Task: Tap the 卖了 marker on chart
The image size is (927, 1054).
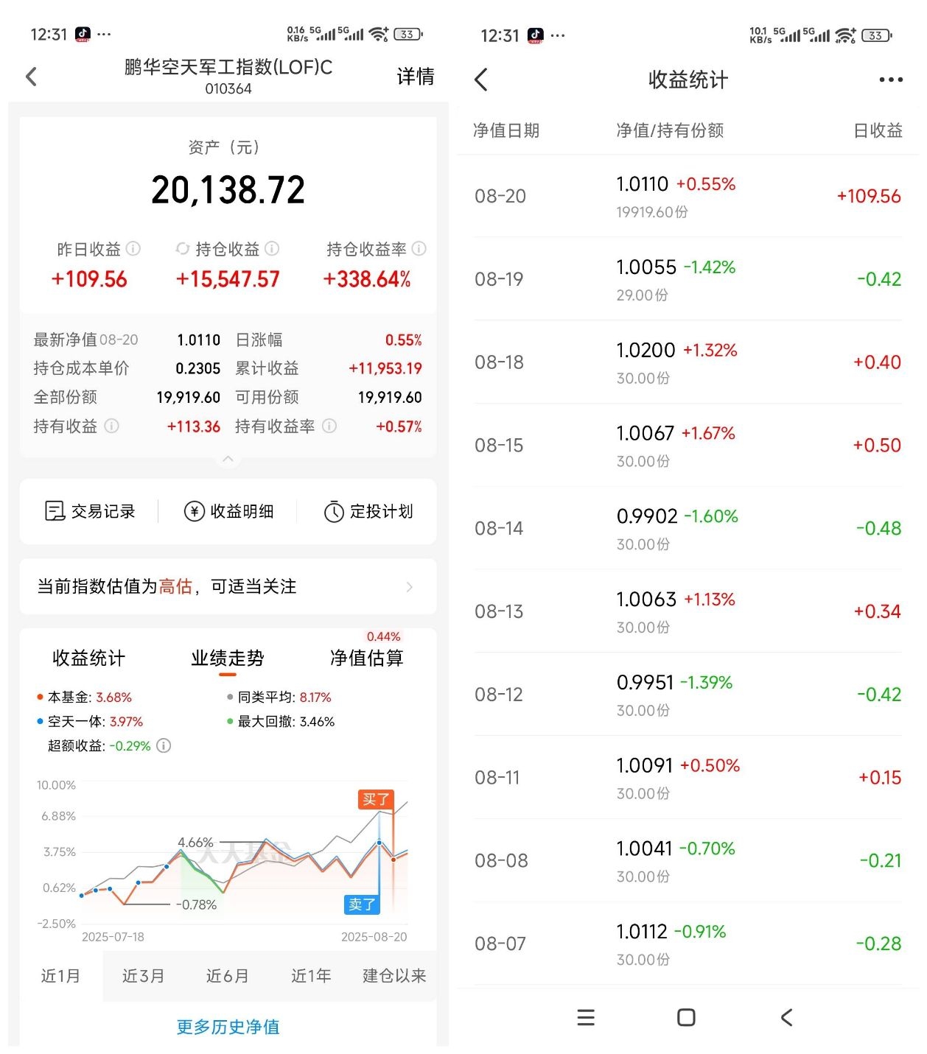Action: click(x=362, y=904)
